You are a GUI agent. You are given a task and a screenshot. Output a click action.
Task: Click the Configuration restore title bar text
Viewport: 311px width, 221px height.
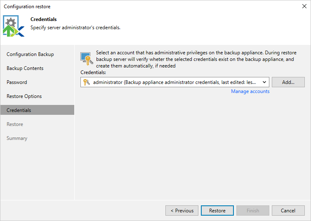click(x=27, y=7)
